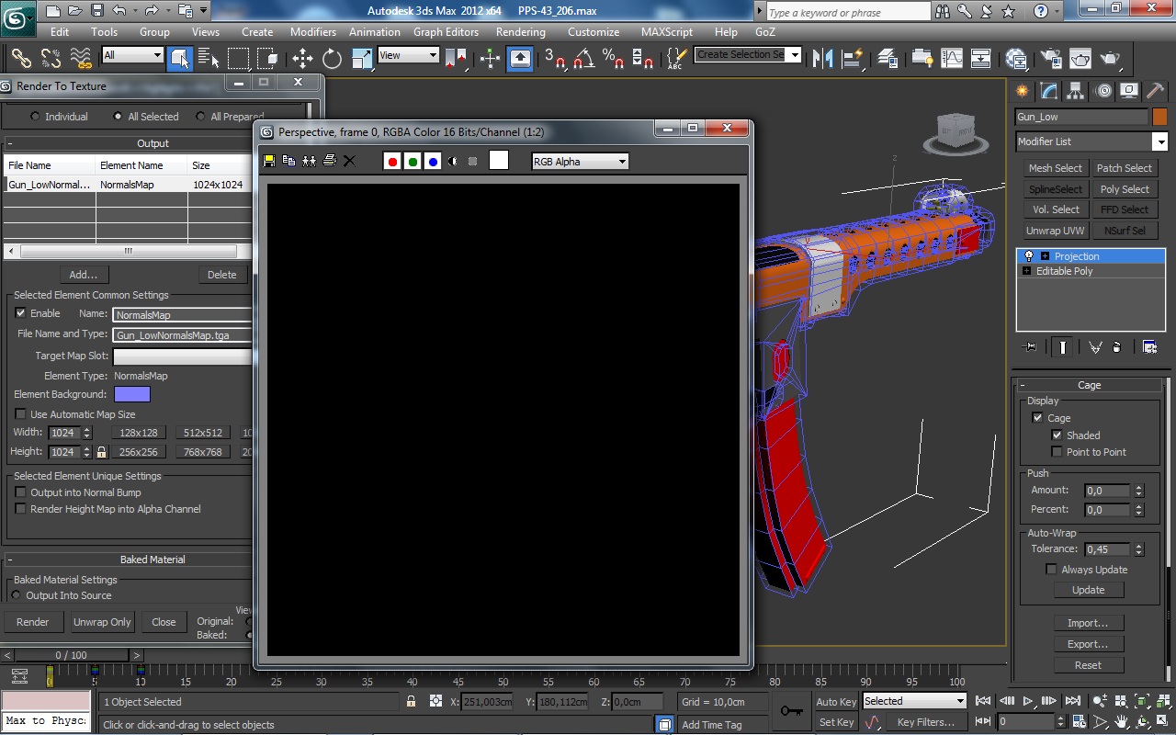Click Configure Modifier Sets icon
The image size is (1176, 735).
(x=1149, y=347)
